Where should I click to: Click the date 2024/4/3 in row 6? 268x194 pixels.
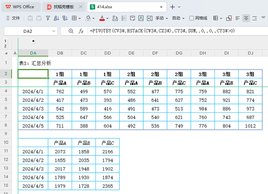click(x=33, y=109)
